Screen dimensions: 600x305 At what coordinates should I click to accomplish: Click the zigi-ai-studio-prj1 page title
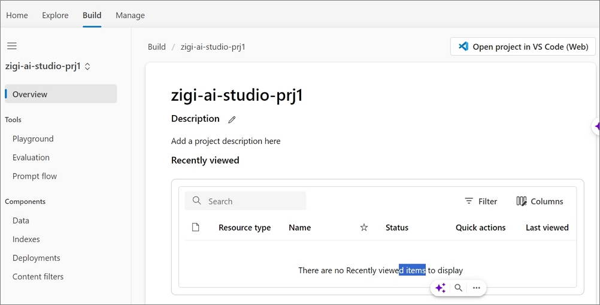tap(237, 95)
